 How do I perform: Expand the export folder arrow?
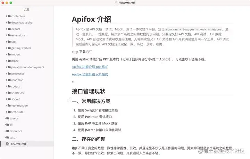(7, 29)
